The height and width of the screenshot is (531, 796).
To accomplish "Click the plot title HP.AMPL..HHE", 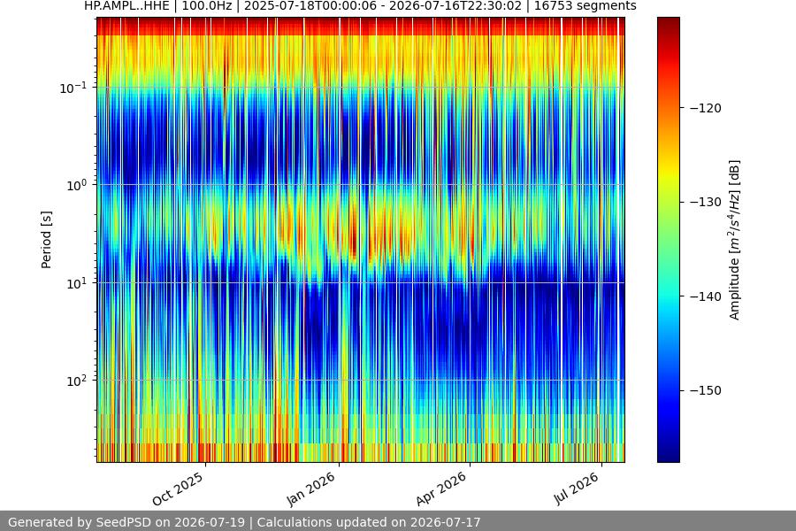I will (126, 6).
